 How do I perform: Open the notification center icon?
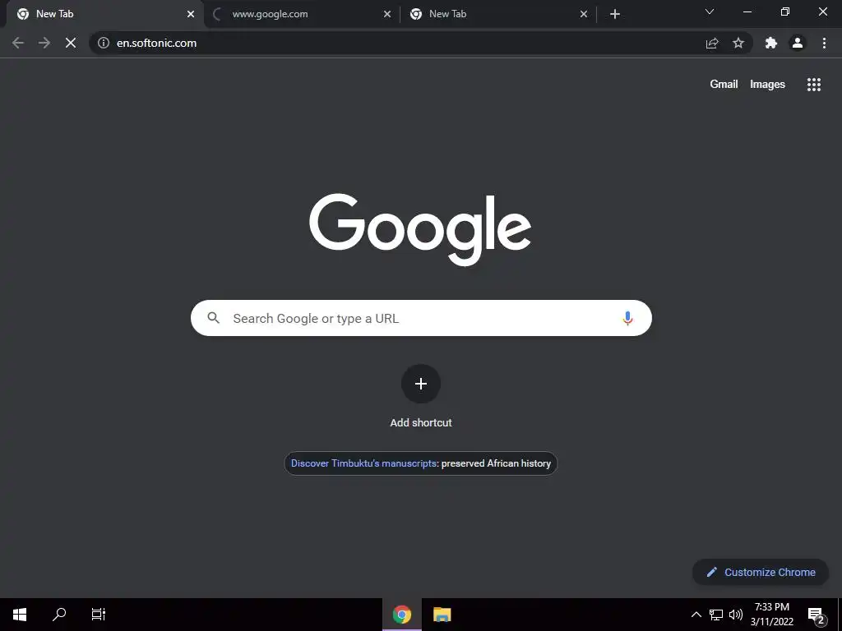click(x=817, y=615)
